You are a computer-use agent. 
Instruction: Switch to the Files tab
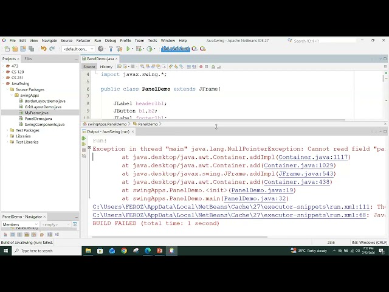pos(29,58)
